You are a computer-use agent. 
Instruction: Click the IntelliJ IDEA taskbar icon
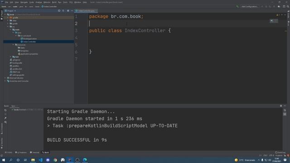coord(70,160)
